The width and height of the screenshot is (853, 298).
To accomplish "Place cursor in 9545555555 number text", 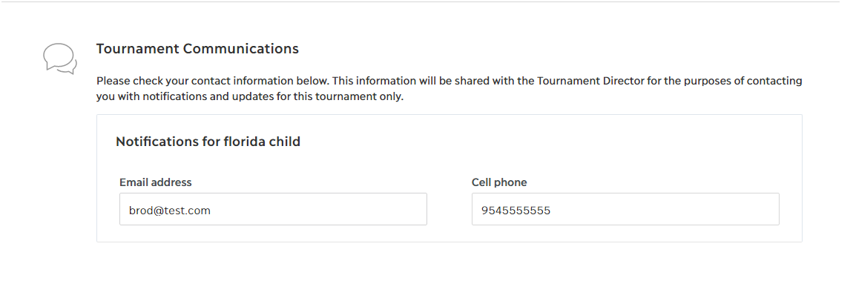I will 516,211.
